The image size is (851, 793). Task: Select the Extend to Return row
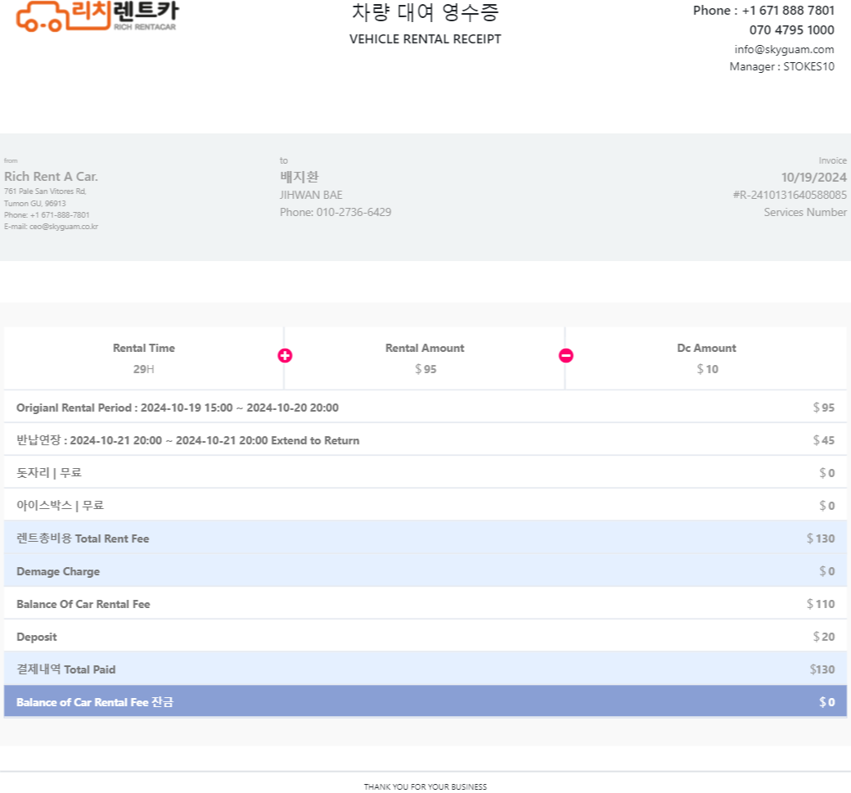pyautogui.click(x=425, y=440)
